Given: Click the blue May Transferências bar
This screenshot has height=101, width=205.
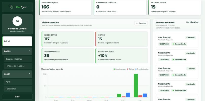Looking at the screenshot, I should (x=128, y=95).
